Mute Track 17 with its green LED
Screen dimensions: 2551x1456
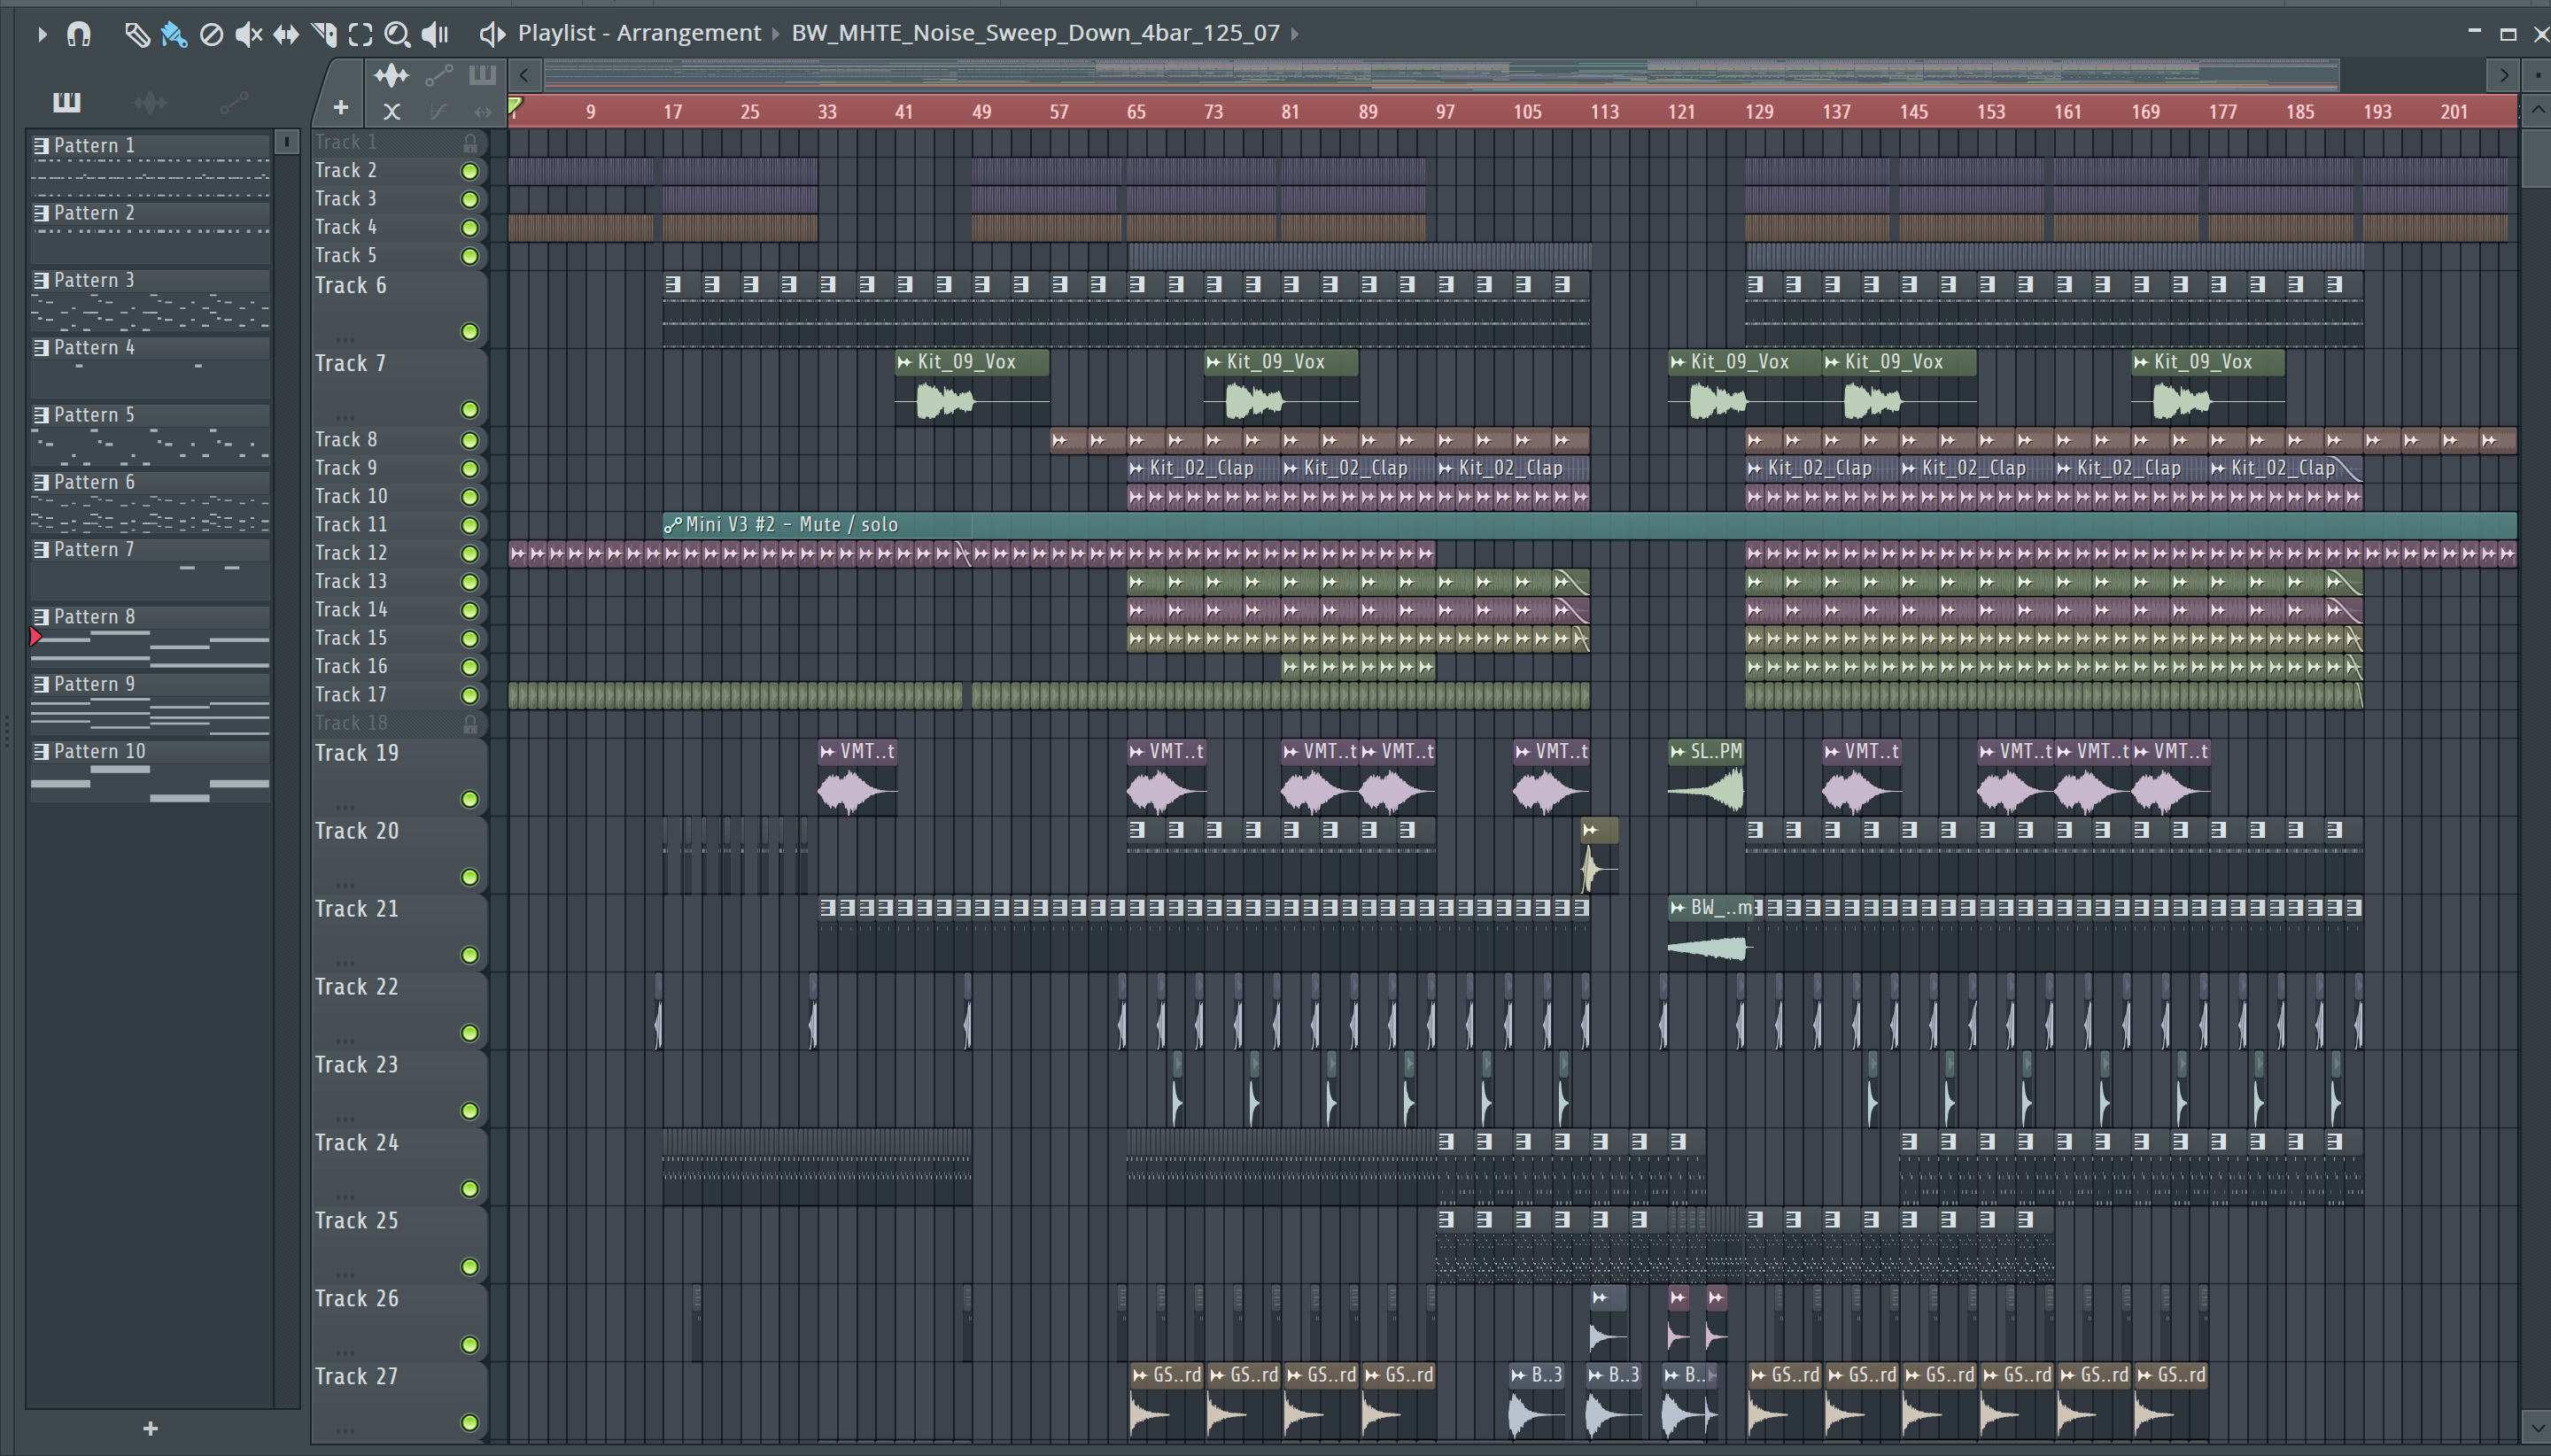click(x=469, y=695)
